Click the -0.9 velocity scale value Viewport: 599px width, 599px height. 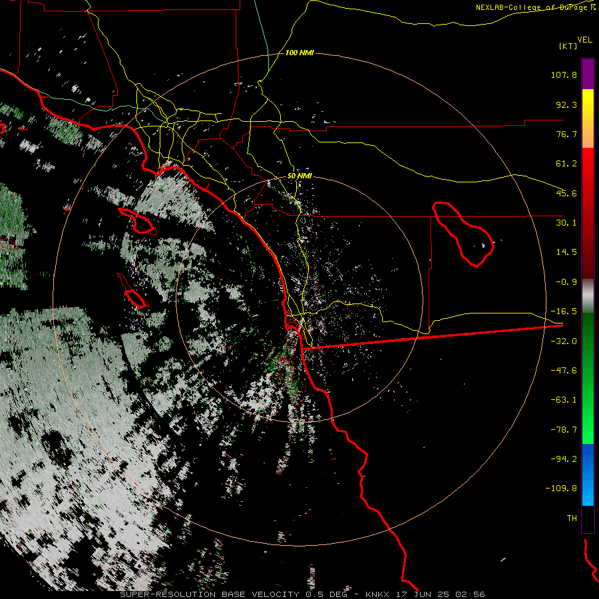[566, 282]
